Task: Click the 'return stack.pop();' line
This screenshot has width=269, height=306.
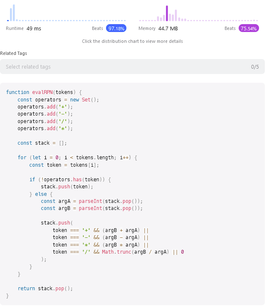Action: coord(45,289)
